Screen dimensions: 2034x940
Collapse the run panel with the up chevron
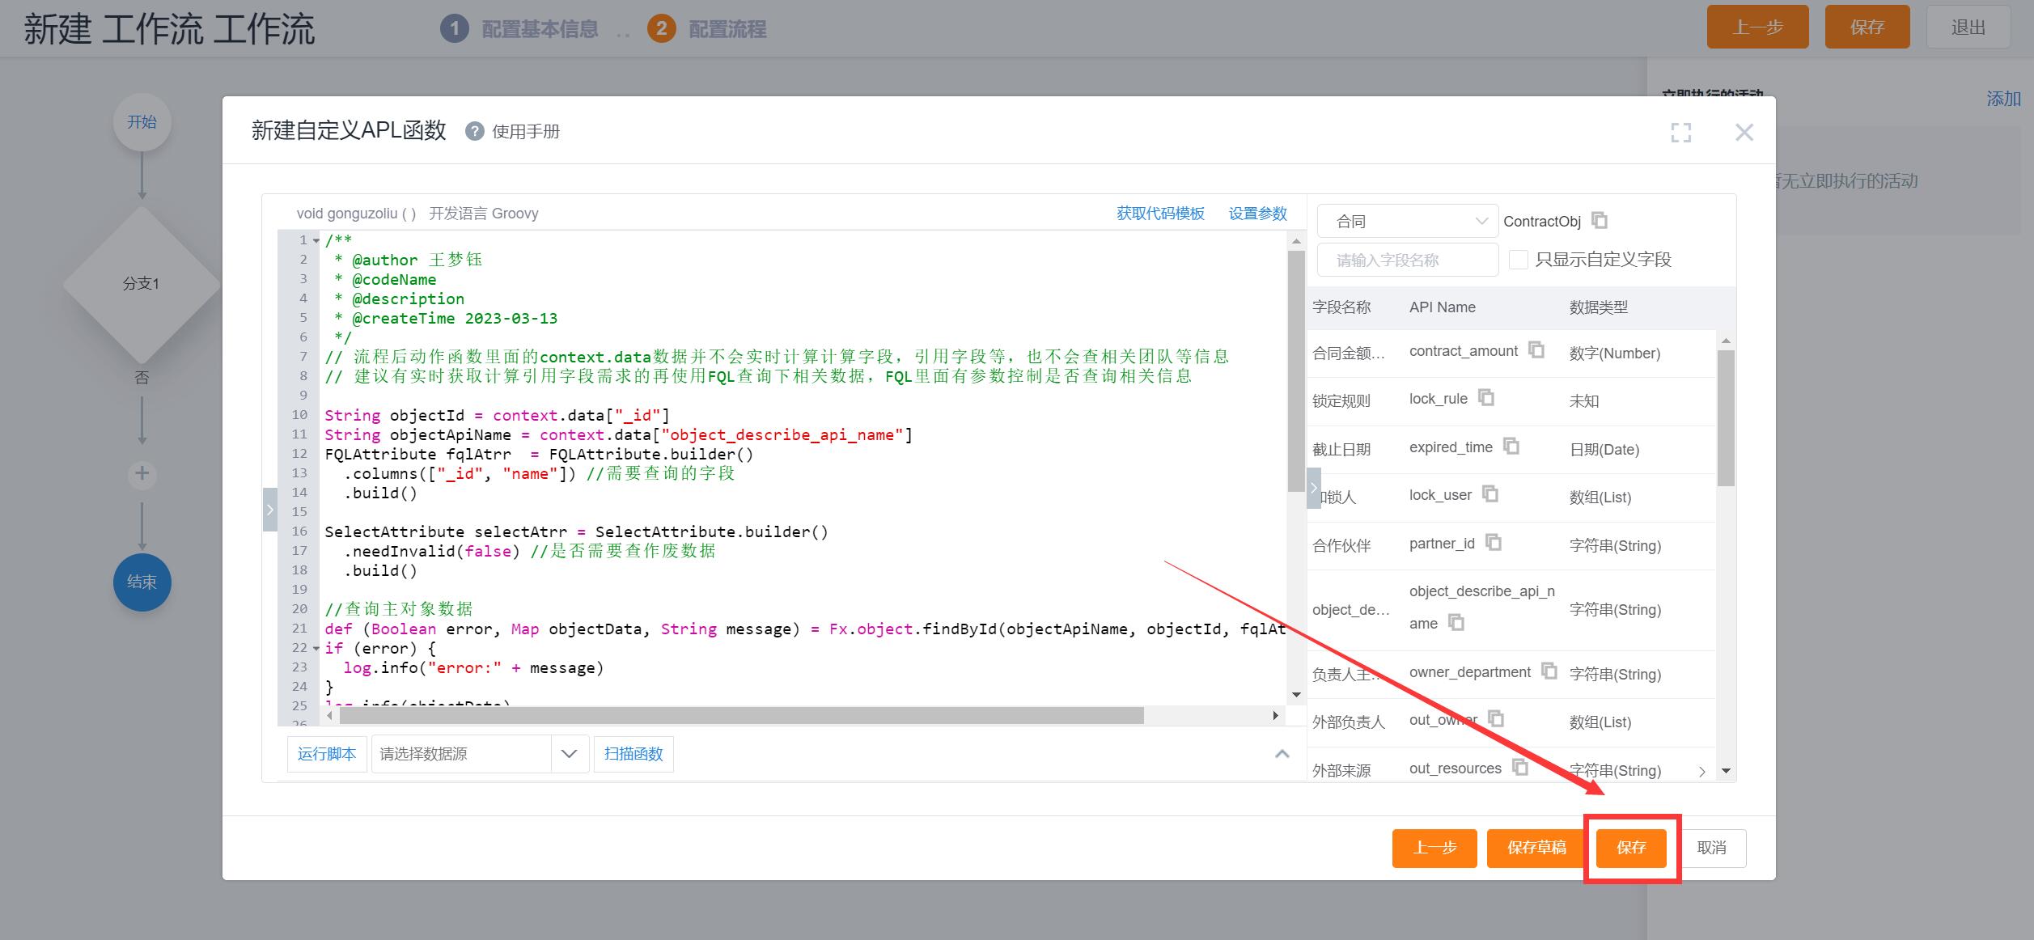[1282, 754]
